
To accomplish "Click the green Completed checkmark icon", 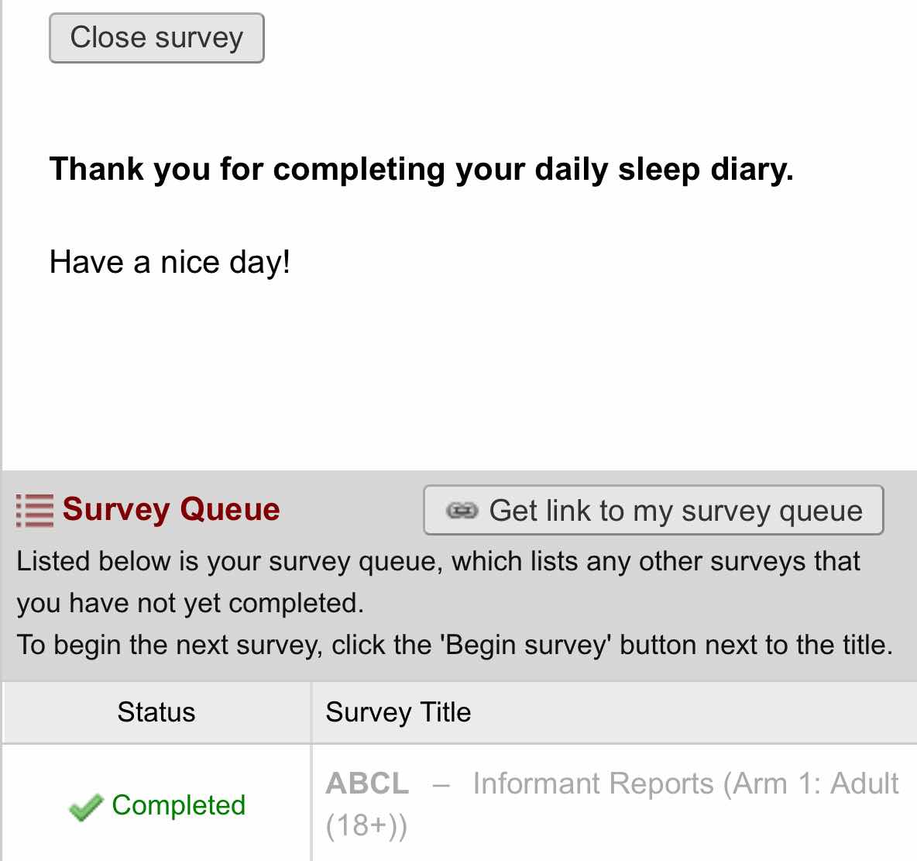I will pos(85,808).
